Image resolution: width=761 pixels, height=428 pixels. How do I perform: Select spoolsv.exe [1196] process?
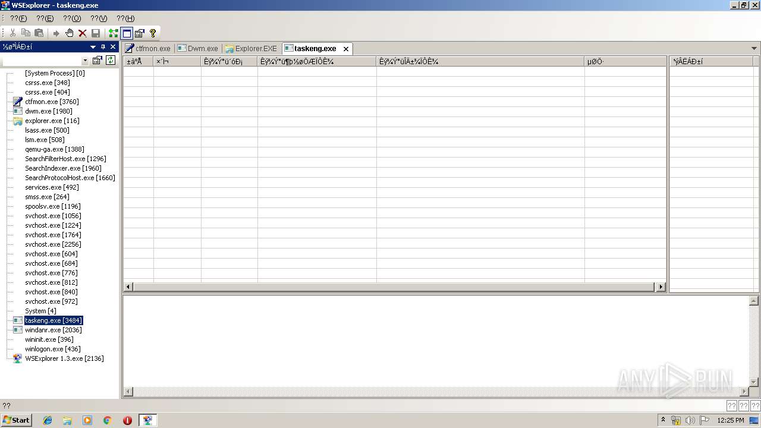click(53, 206)
